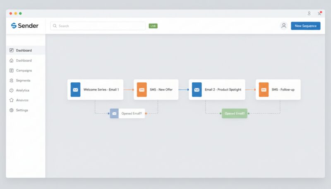The height and width of the screenshot is (189, 331).
Task: Click the Sender logo icon
Action: tap(14, 26)
